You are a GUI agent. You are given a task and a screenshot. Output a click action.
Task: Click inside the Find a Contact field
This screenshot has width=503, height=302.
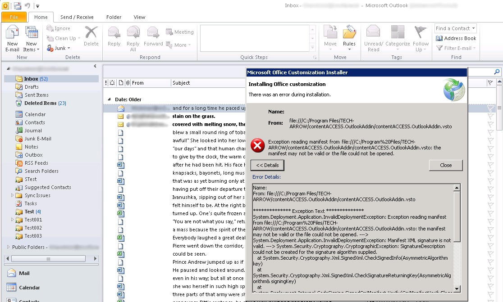[x=453, y=28]
